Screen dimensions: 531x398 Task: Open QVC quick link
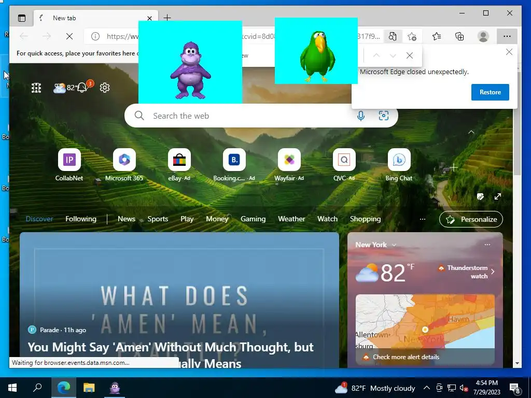[344, 165]
